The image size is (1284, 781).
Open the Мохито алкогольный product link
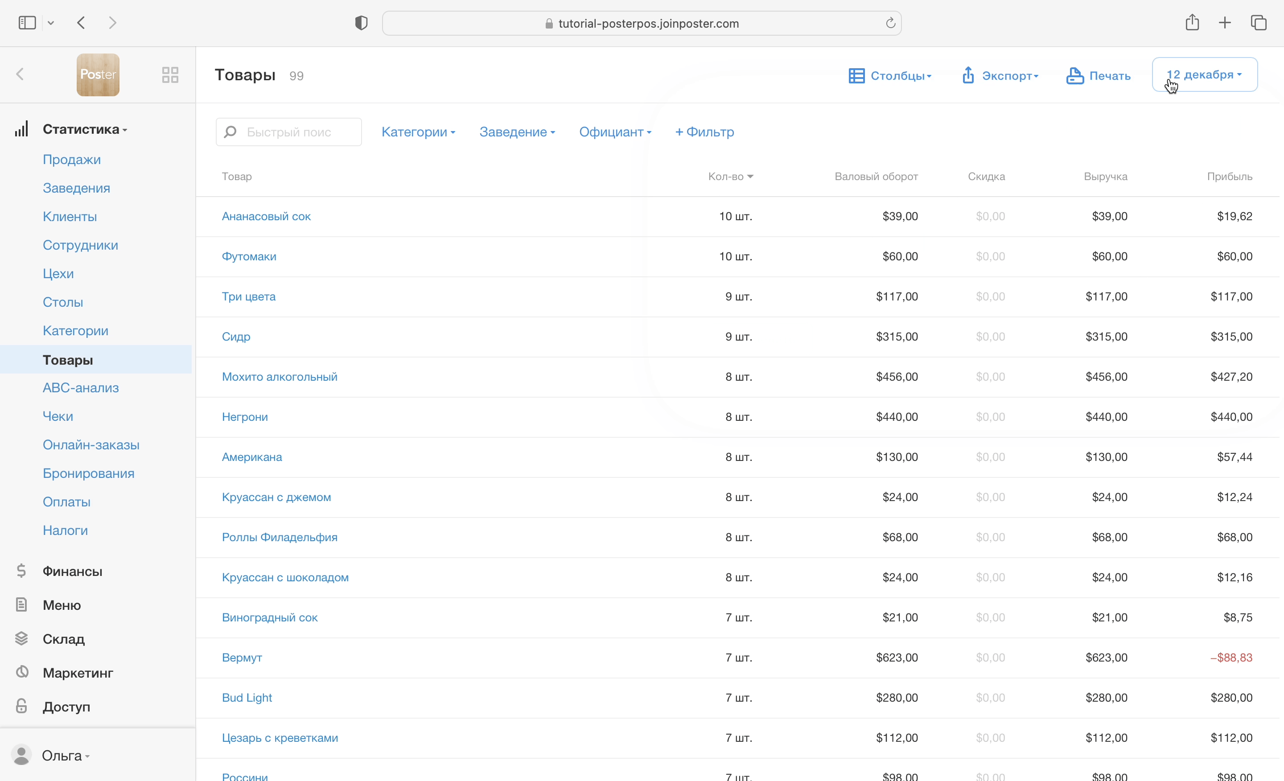pos(279,377)
